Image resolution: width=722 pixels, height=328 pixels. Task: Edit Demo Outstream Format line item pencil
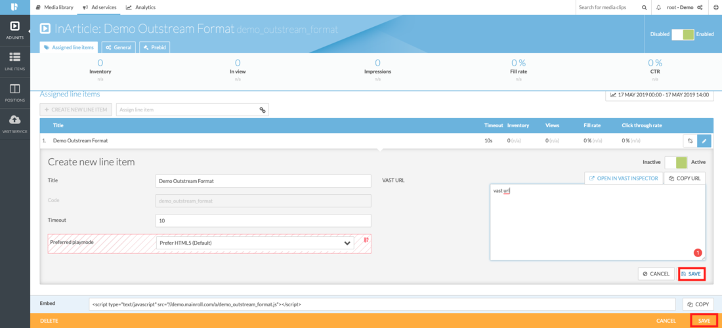[x=704, y=141]
